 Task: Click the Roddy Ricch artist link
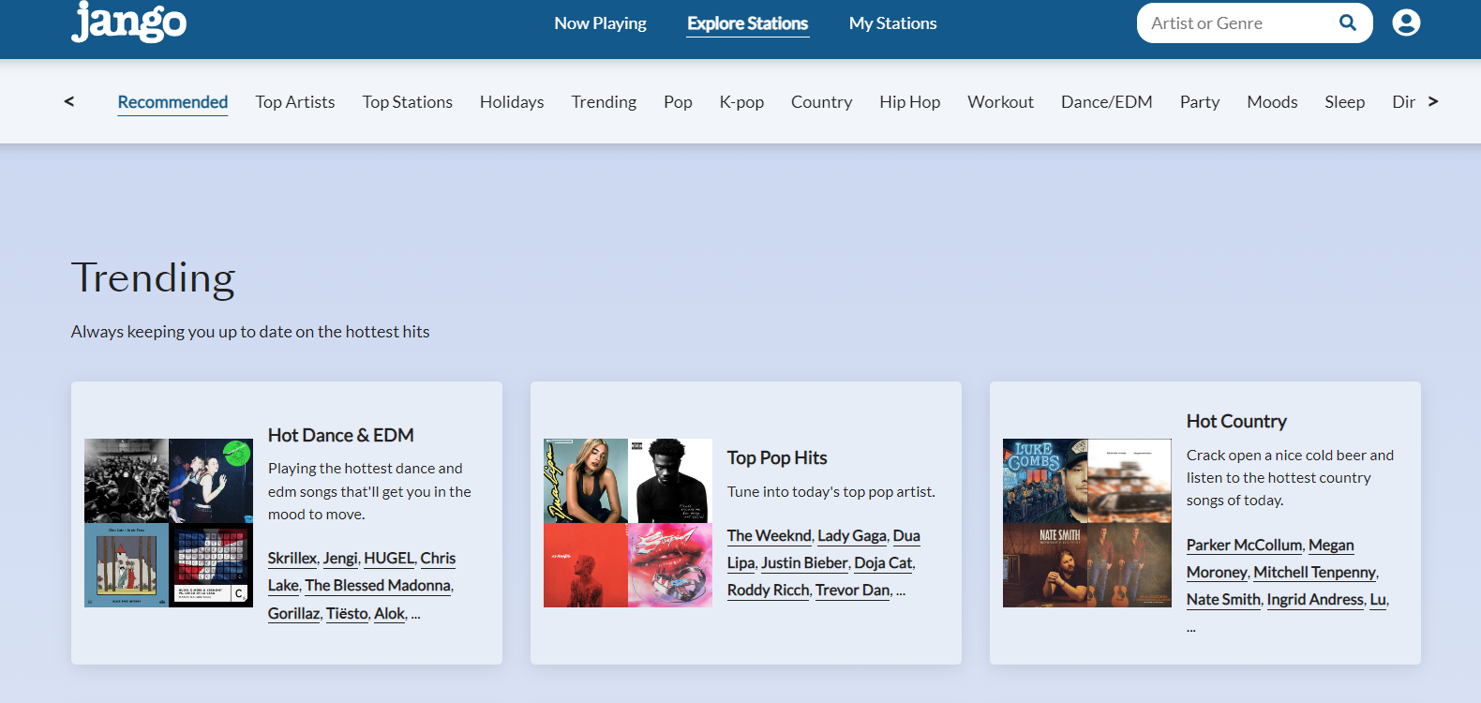(x=769, y=591)
